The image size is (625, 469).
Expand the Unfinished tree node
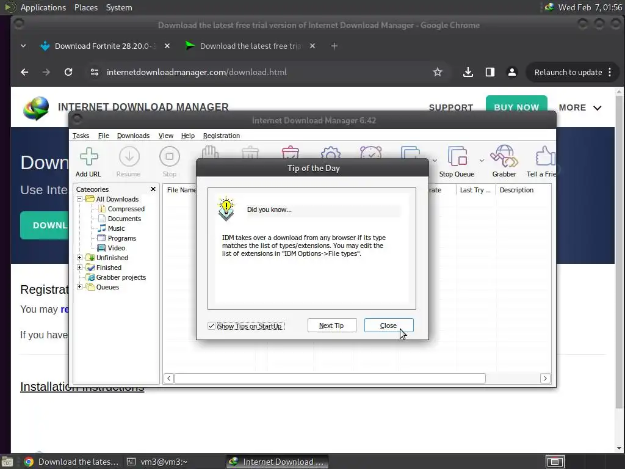point(80,258)
